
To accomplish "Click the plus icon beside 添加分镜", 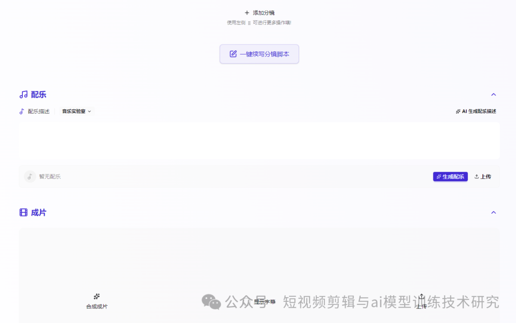I will pyautogui.click(x=247, y=12).
